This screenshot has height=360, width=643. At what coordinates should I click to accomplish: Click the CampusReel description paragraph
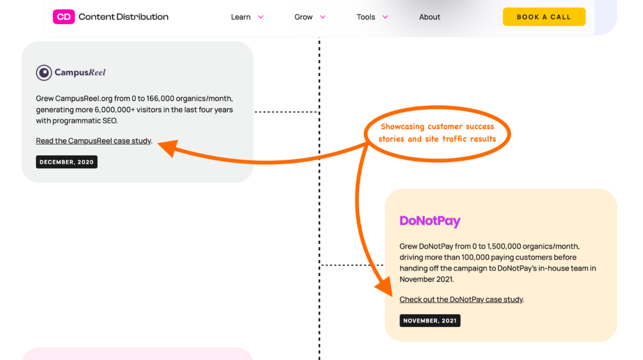134,110
